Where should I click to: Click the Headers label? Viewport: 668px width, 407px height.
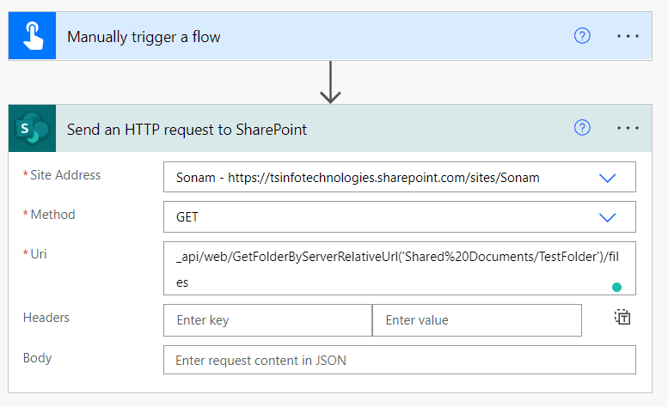(46, 318)
